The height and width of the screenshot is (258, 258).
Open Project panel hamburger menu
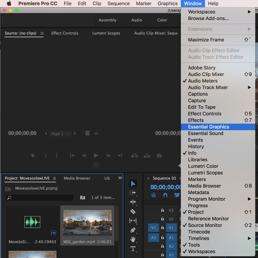[54, 178]
